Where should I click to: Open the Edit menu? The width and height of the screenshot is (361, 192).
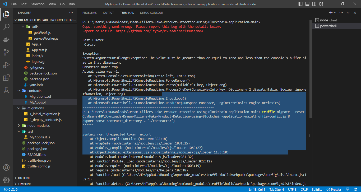pos(24,4)
